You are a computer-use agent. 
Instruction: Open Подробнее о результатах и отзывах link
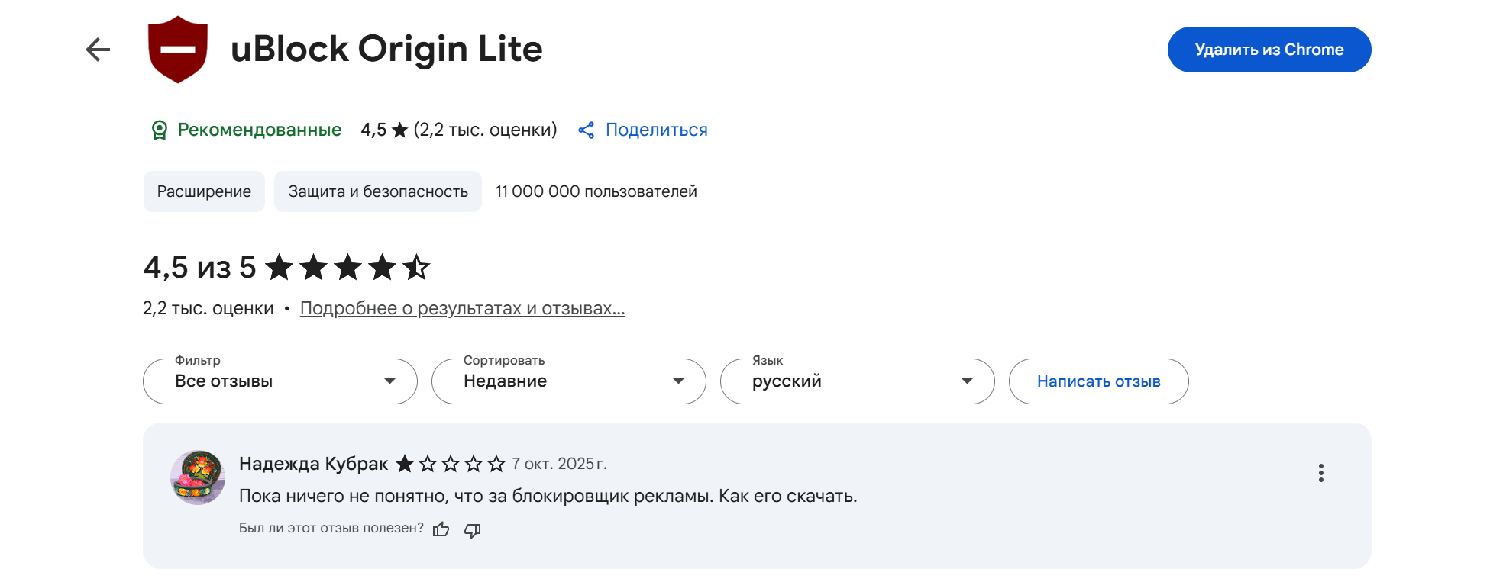click(462, 308)
